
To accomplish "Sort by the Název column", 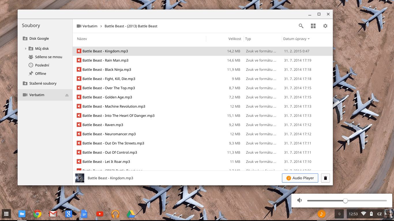I will click(x=82, y=39).
